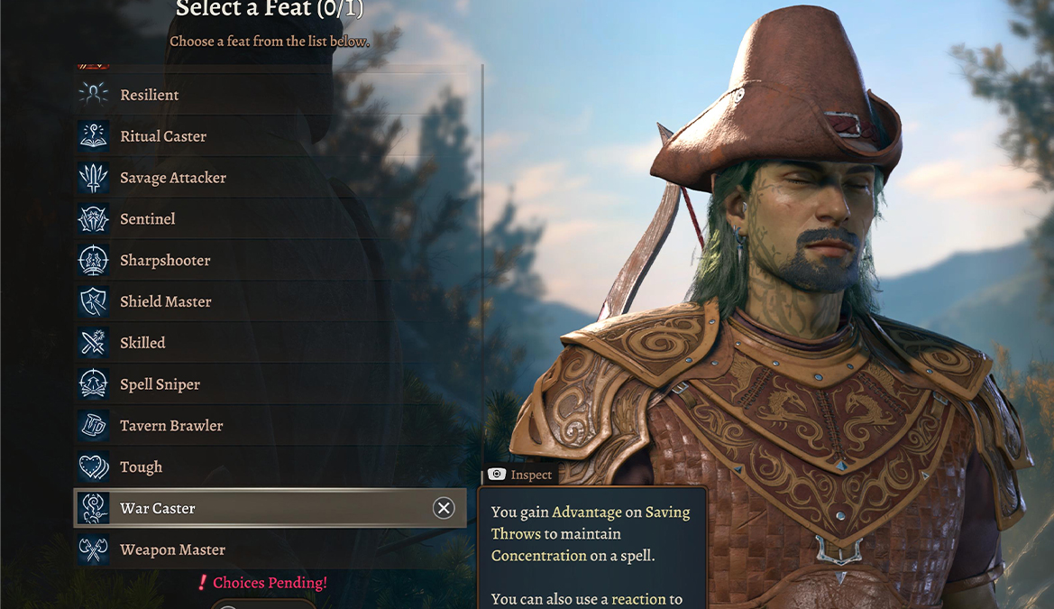
Task: Click the Sentinel feat icon
Action: coord(94,218)
